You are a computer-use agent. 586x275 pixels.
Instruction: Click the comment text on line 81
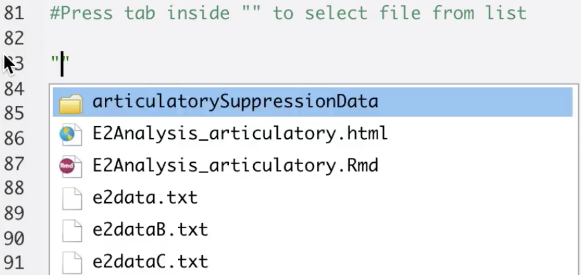click(288, 13)
